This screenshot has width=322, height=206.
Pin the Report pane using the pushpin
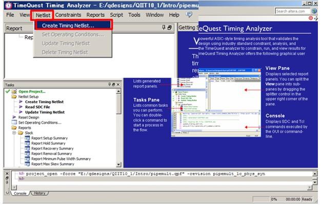click(x=164, y=28)
